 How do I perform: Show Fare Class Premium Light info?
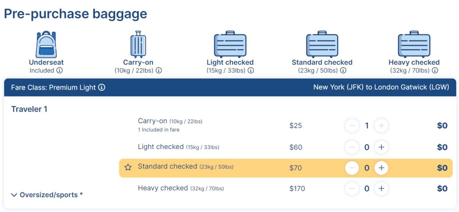[101, 87]
